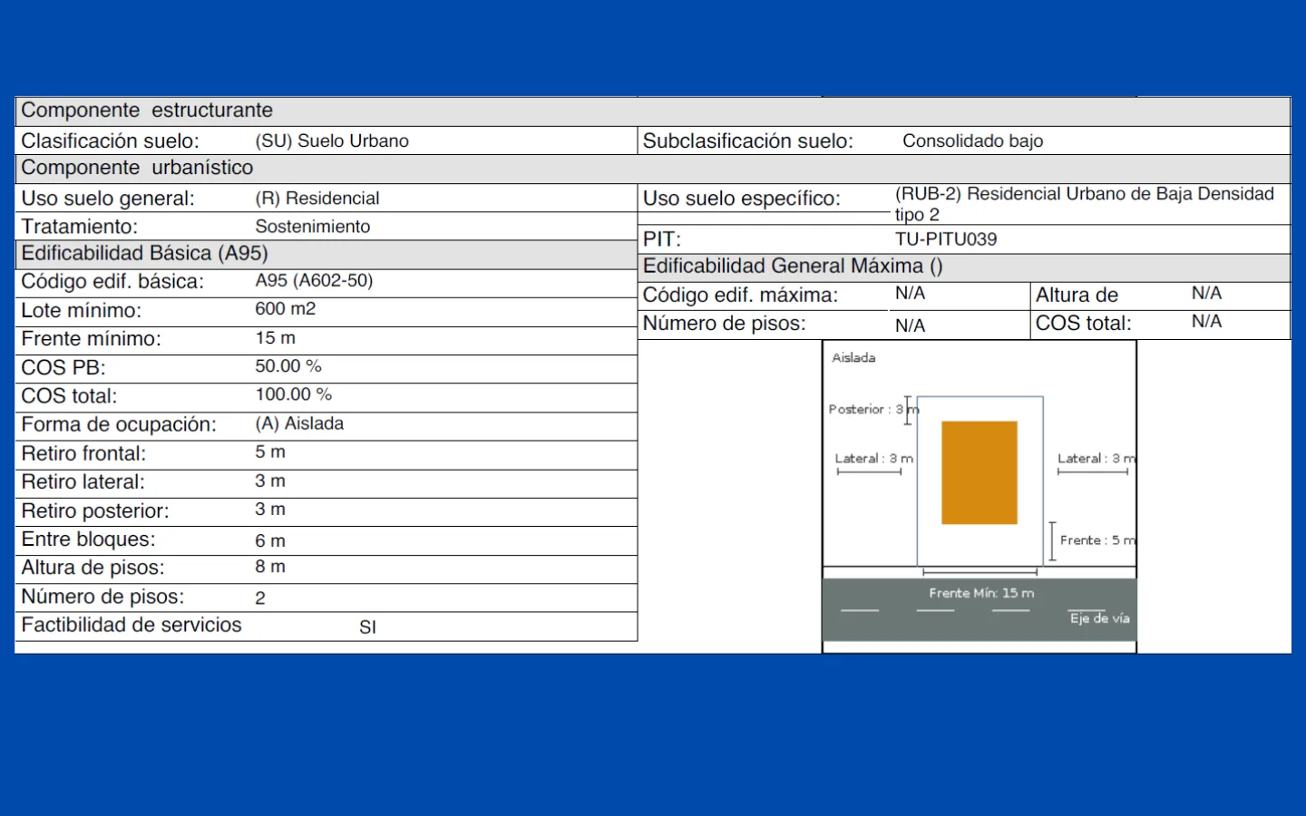Click the 'Lote mínimo:' label

[82, 311]
